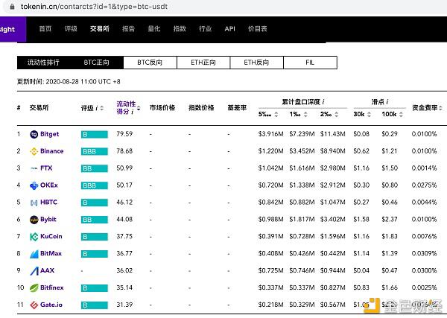The image size is (447, 318).
Task: Click BitMax funding rate 0.0309%
Action: coord(424,253)
